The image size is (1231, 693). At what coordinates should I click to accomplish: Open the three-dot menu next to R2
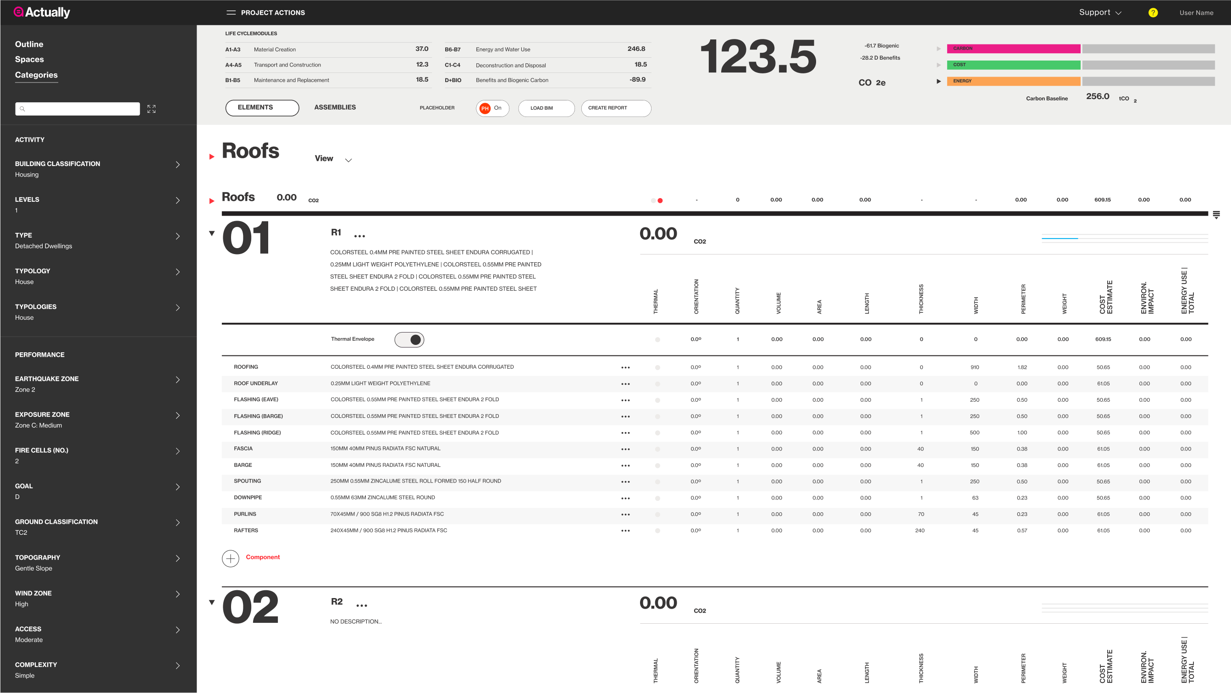(x=362, y=605)
